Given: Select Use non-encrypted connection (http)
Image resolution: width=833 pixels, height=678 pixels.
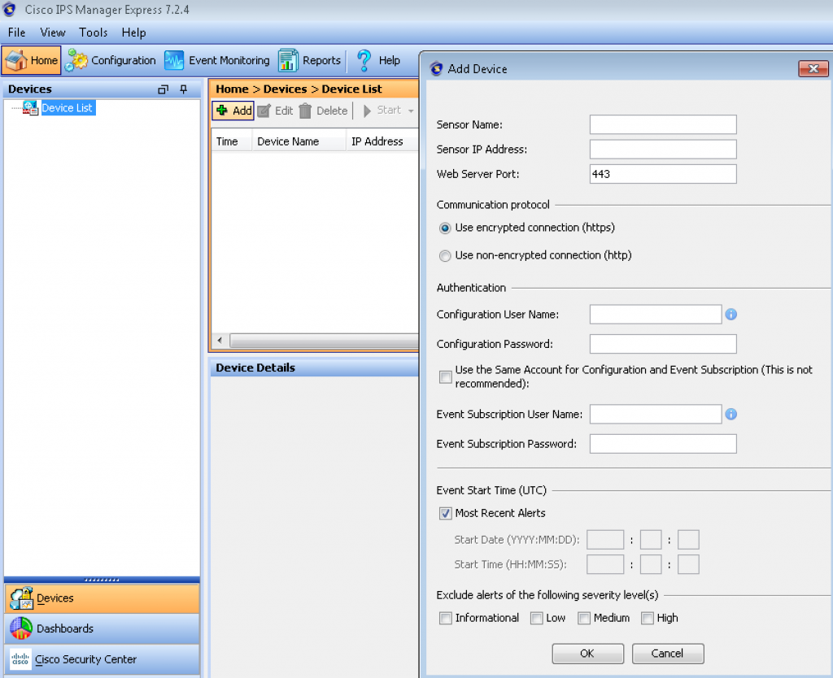Looking at the screenshot, I should coord(445,256).
